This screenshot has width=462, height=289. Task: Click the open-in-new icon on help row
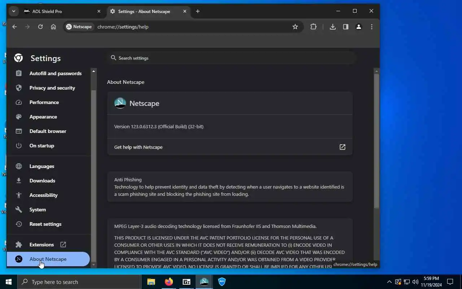[x=343, y=147]
